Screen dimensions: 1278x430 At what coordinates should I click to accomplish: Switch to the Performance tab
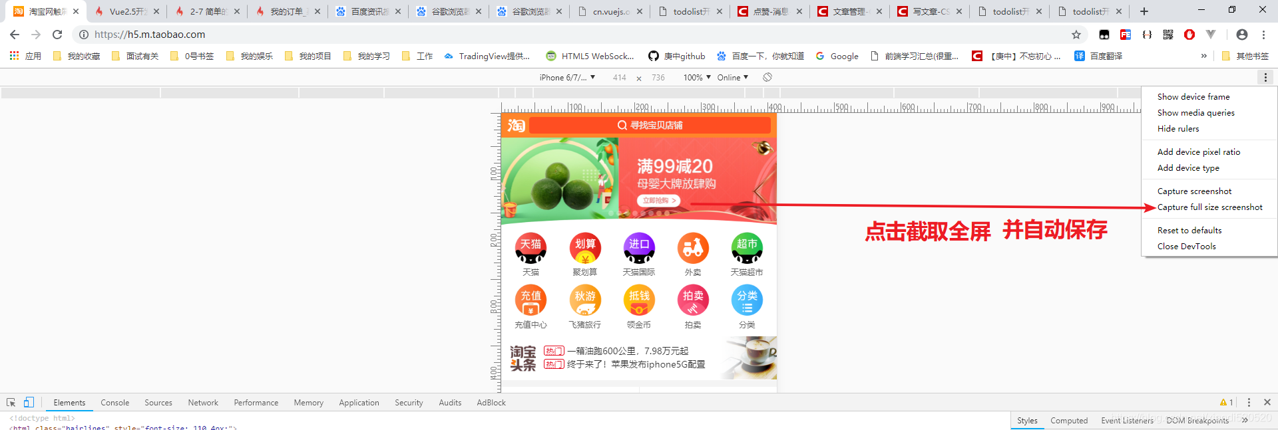pyautogui.click(x=256, y=403)
